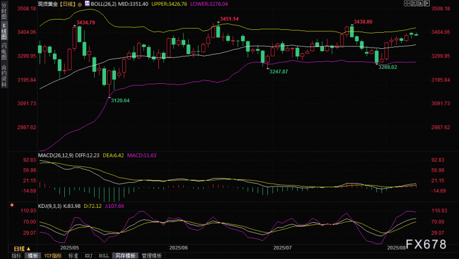
Task: Click the MID:3351.40 value
Action: [x=133, y=4]
